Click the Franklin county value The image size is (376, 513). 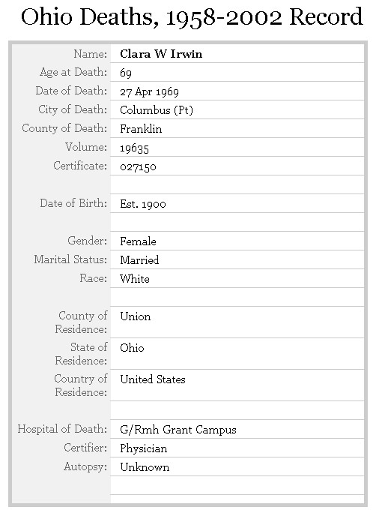click(x=141, y=129)
